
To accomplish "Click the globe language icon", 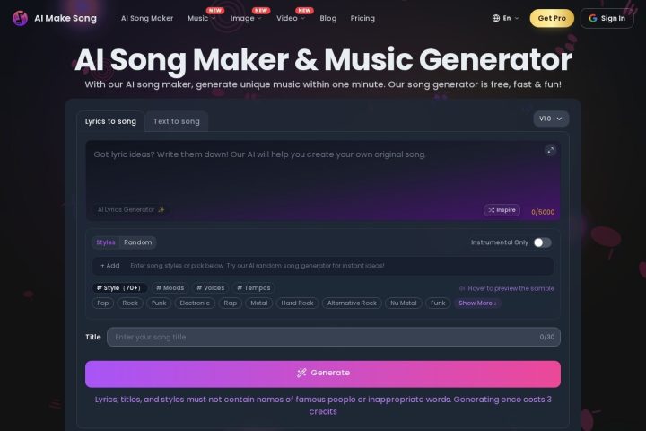I will 496,18.
